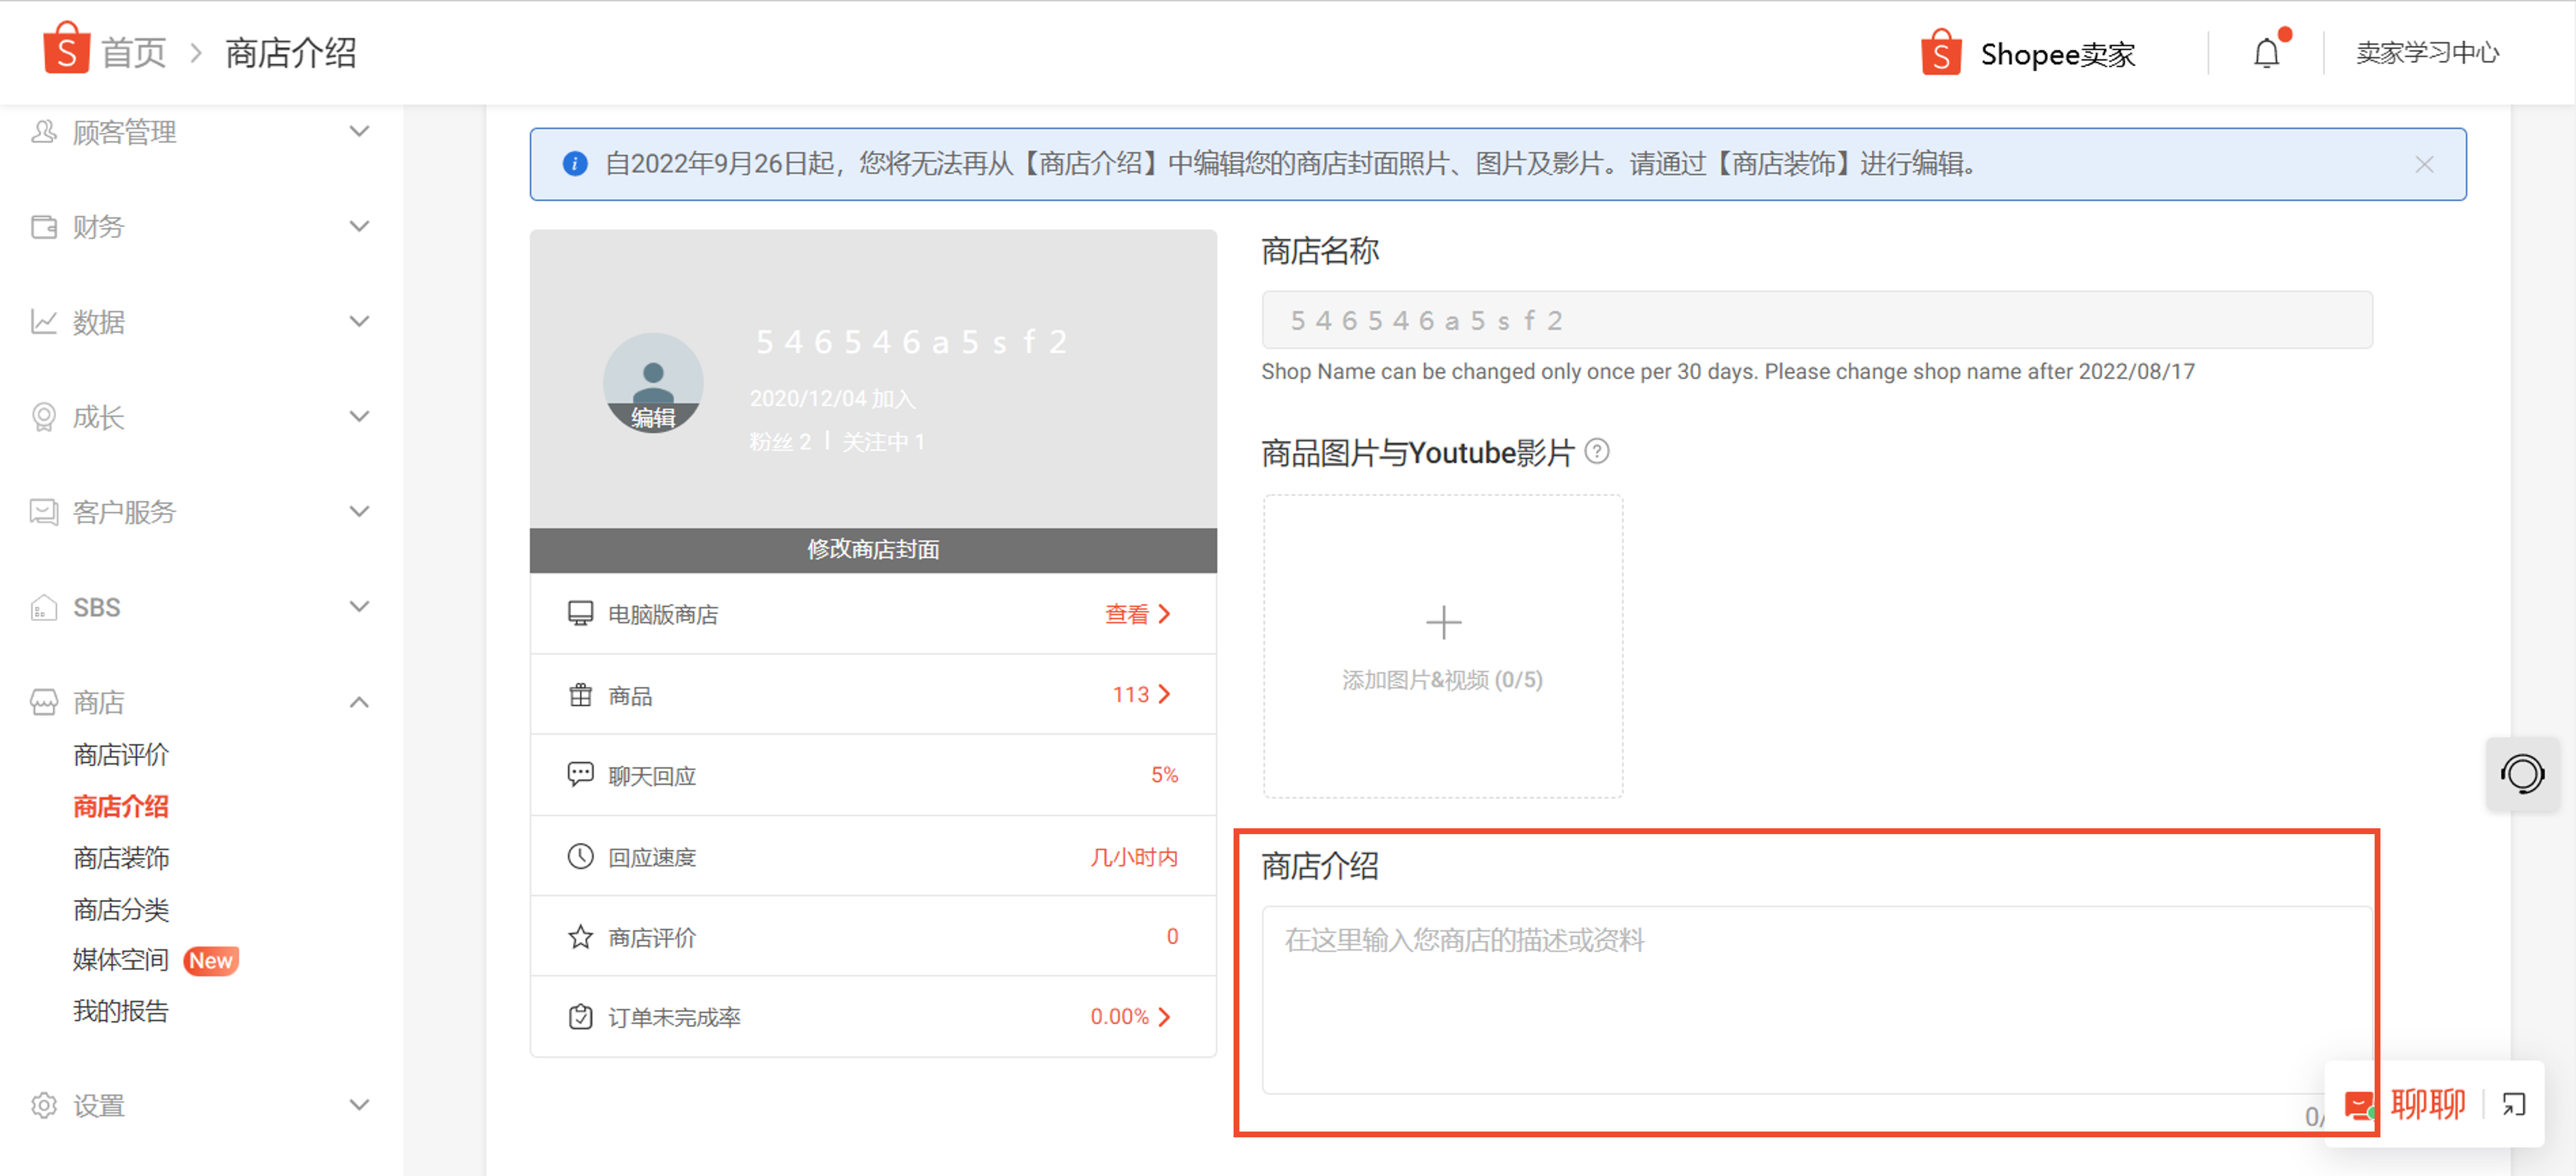The image size is (2576, 1176).
Task: Click the 商店介绍 description textarea
Action: tap(1816, 1000)
